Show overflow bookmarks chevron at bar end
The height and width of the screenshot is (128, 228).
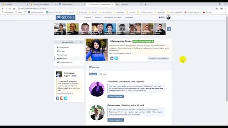pyautogui.click(x=226, y=12)
